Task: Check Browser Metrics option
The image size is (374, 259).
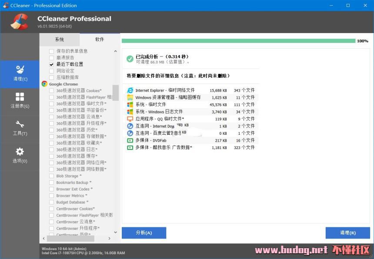Action: tap(51, 196)
